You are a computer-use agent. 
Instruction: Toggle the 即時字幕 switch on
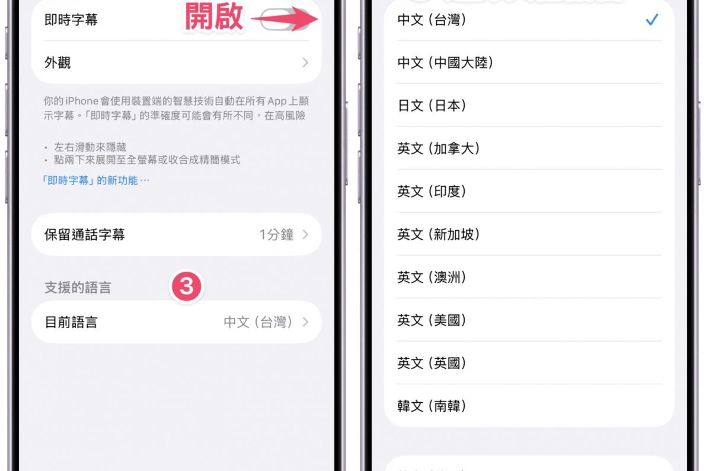point(285,19)
